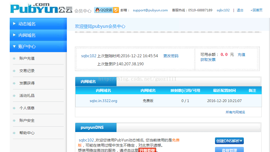This screenshot has height=152, width=270.
Task: Click bullet icon beside 交易记录
Action: 14,71
